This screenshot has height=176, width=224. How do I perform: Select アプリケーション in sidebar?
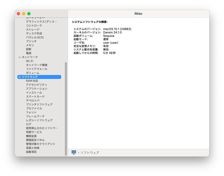[x=37, y=89]
